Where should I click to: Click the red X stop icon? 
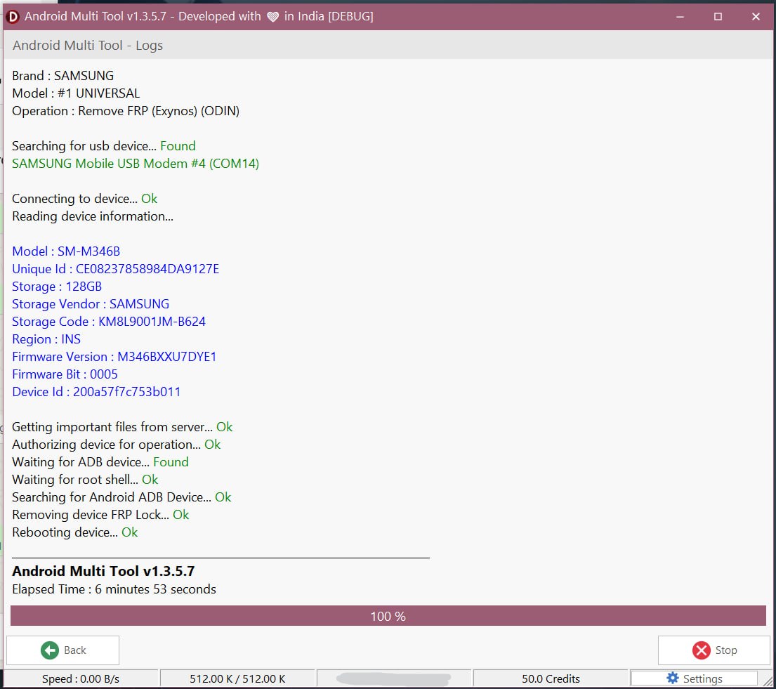[x=702, y=650]
